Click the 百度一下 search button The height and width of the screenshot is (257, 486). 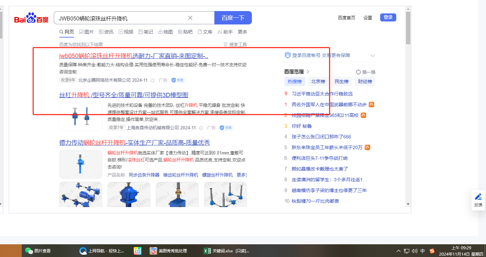click(x=233, y=18)
